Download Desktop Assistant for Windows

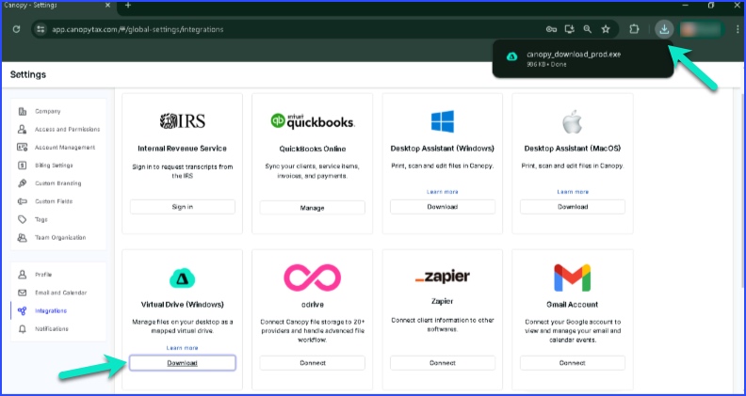coord(443,207)
